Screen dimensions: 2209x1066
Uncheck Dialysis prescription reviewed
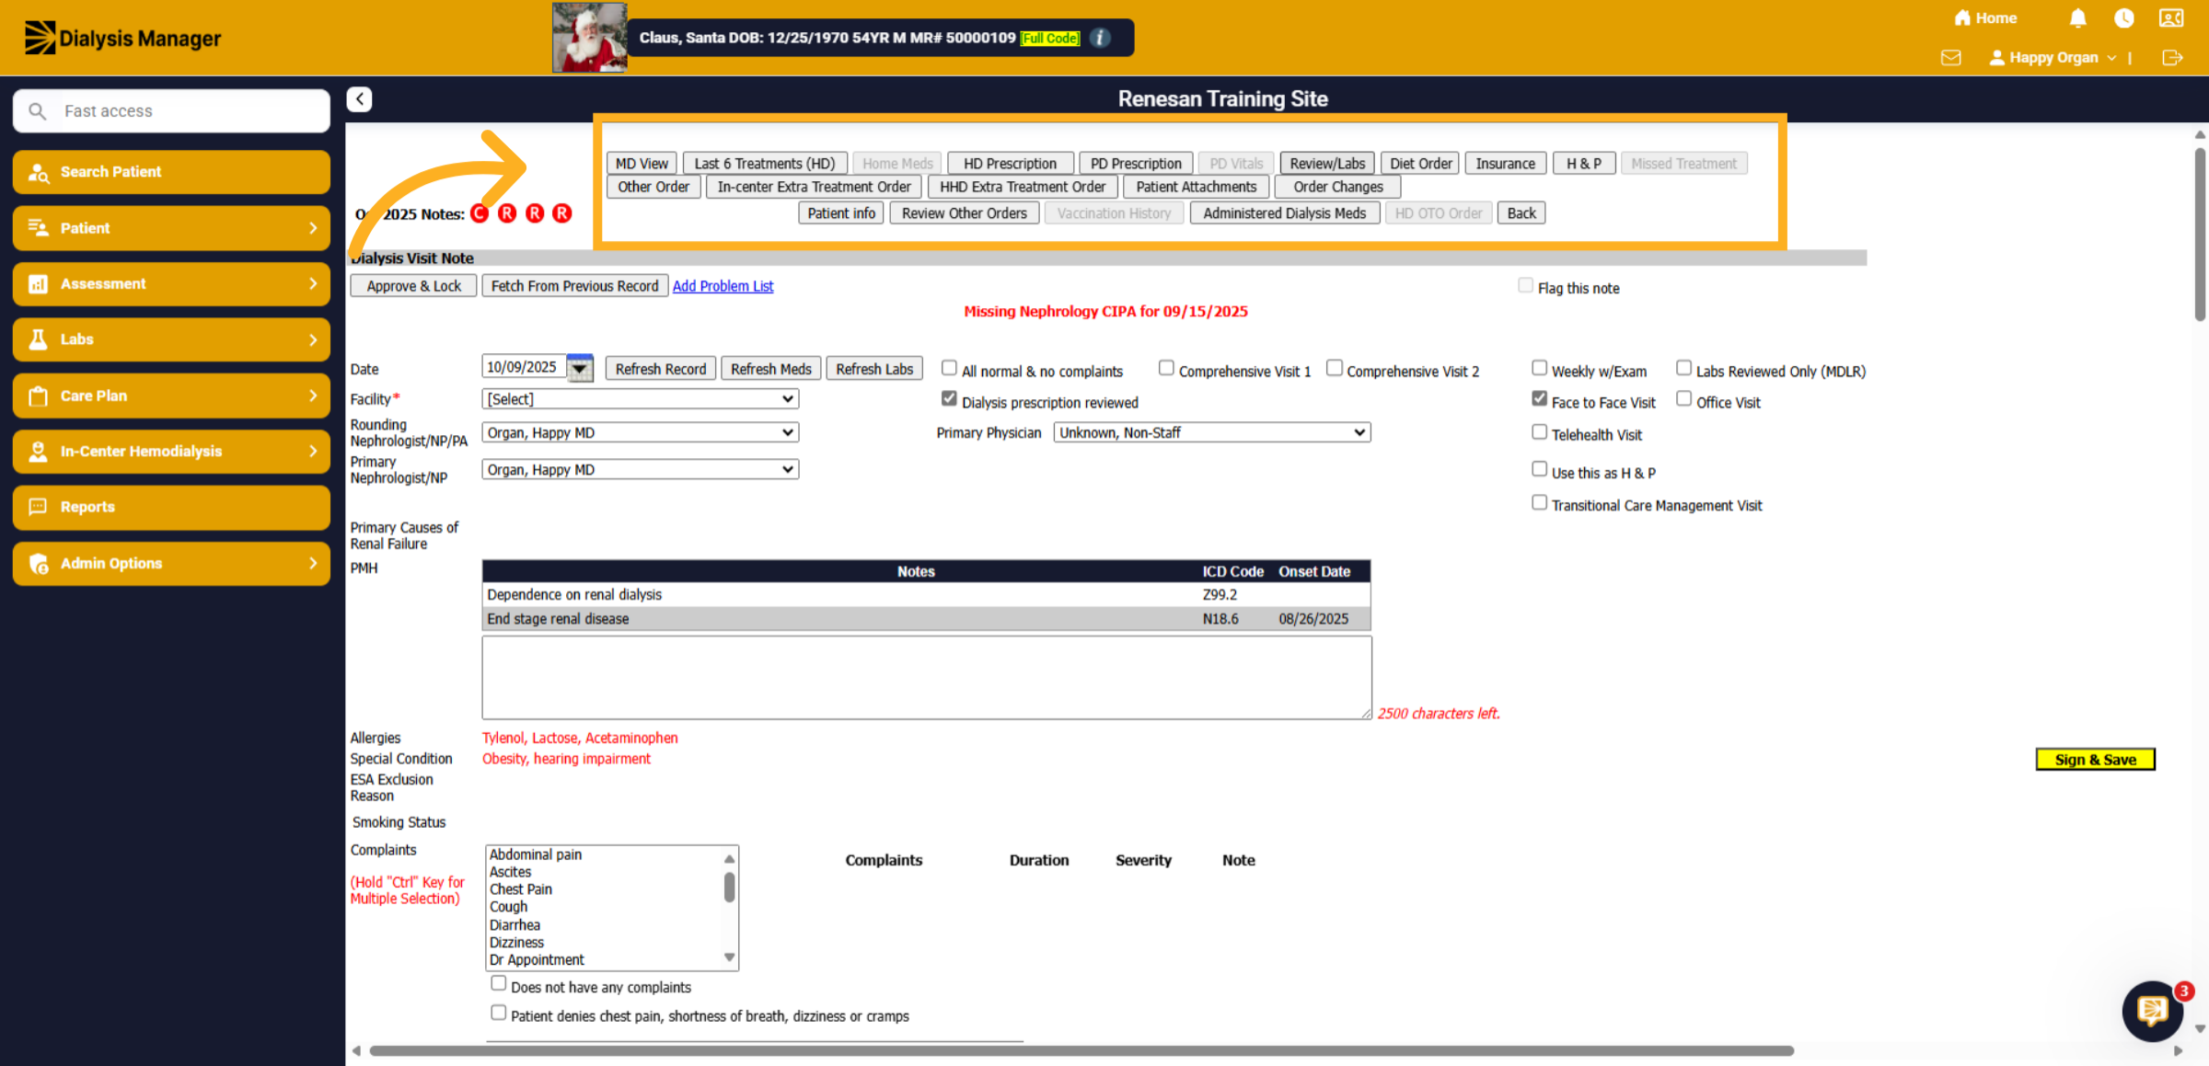click(x=949, y=399)
